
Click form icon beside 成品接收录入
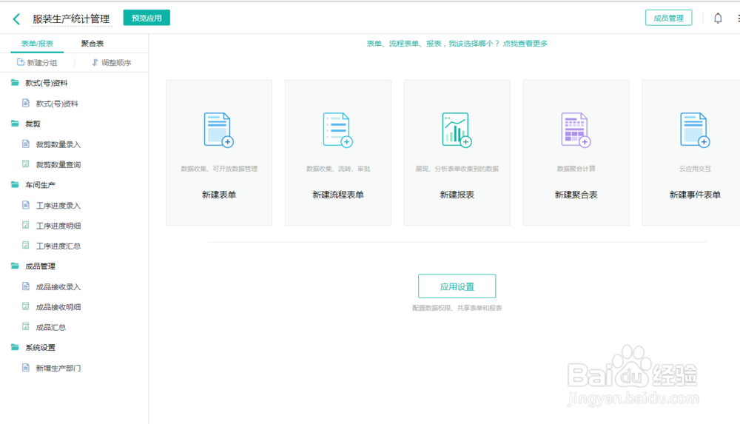click(x=26, y=286)
